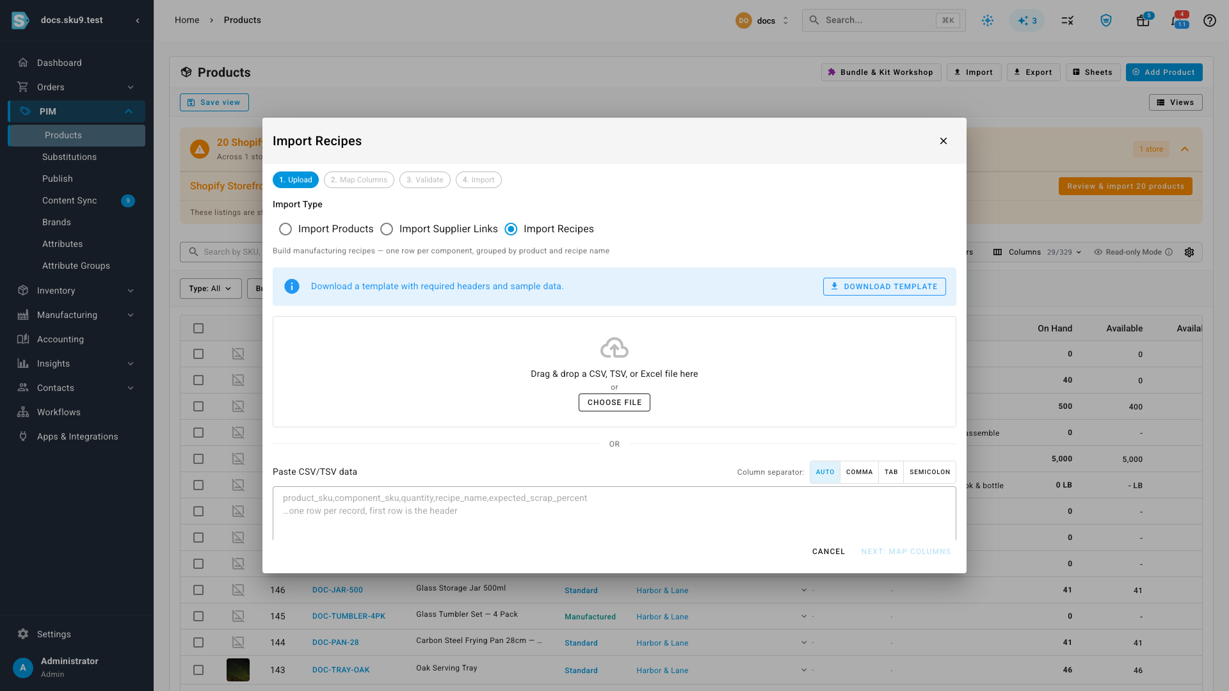Click Choose File button
This screenshot has height=691, width=1229.
coord(614,402)
